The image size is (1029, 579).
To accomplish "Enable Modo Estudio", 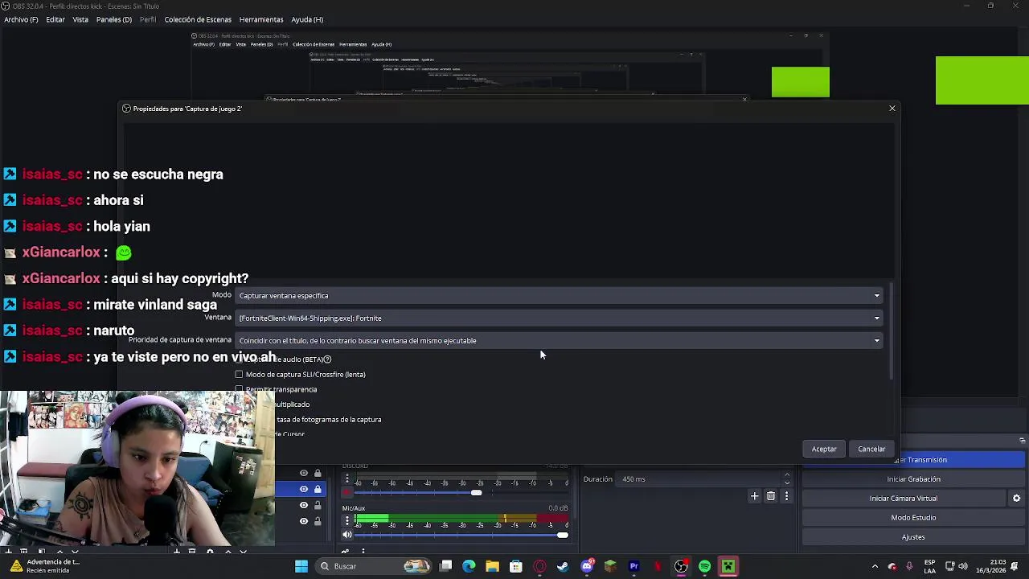I will pos(913,518).
